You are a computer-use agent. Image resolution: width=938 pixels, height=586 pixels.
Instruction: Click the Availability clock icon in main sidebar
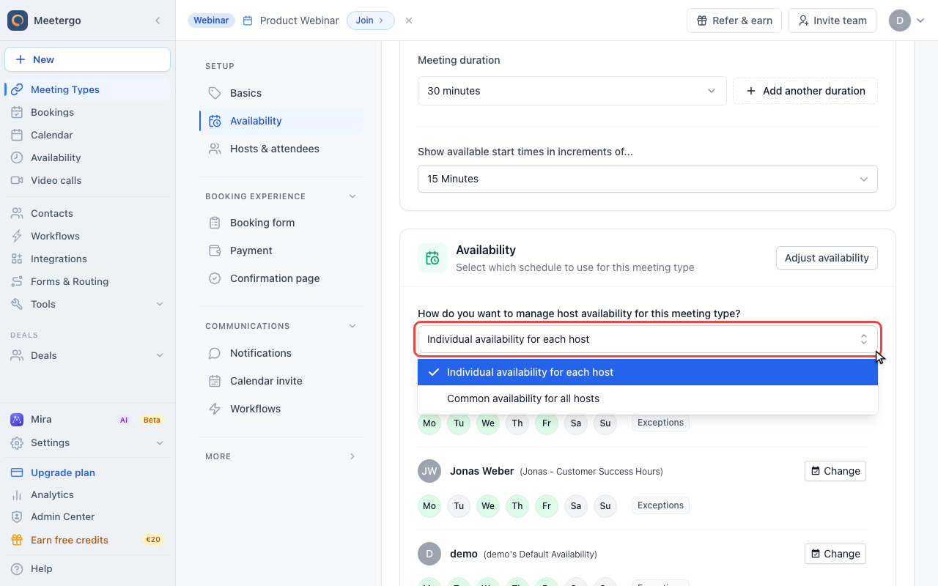click(x=17, y=157)
